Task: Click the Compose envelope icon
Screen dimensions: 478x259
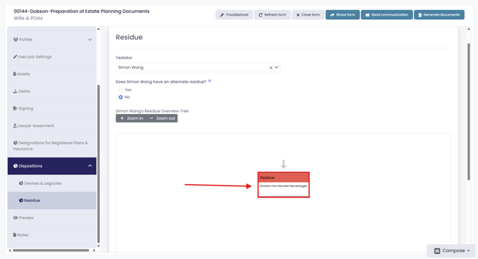Action: [x=437, y=250]
